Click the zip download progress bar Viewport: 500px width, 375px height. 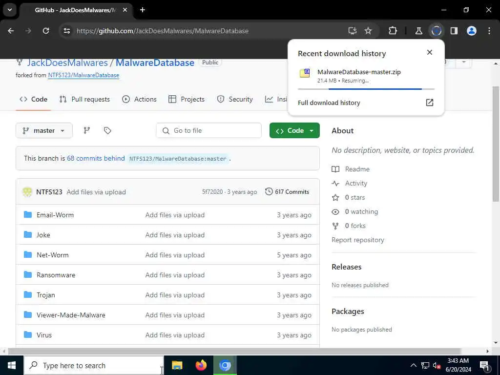366,89
